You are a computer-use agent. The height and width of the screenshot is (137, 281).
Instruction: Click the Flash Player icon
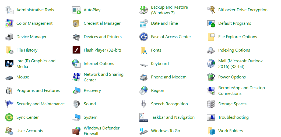76,50
